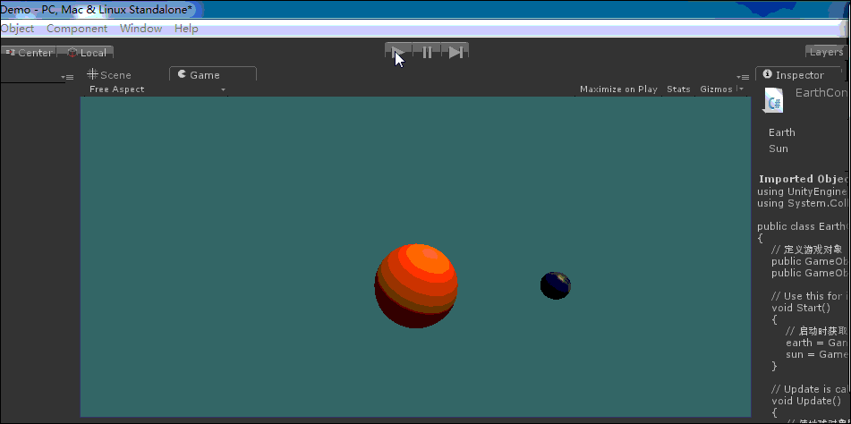
Task: Toggle the Local/Global handle rotation button
Action: [86, 53]
